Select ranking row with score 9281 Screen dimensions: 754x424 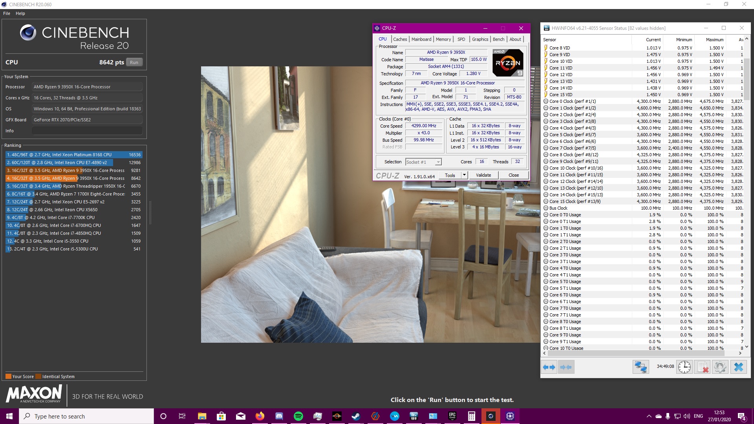click(x=74, y=170)
